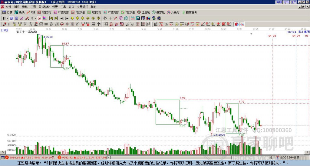Open the 交易委托 menu
The image size is (310, 166).
pos(82,7)
